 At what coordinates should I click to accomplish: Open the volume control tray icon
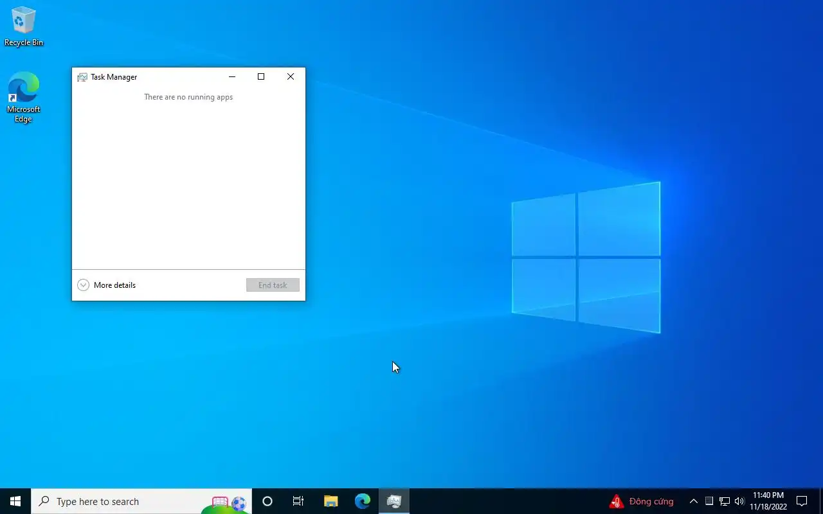tap(739, 501)
